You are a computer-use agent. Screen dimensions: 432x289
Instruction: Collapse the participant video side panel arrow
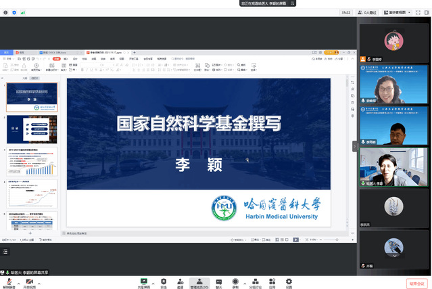(354, 146)
